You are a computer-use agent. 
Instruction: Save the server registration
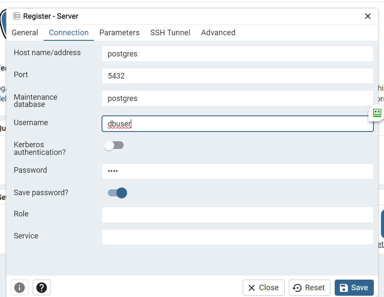pos(354,288)
